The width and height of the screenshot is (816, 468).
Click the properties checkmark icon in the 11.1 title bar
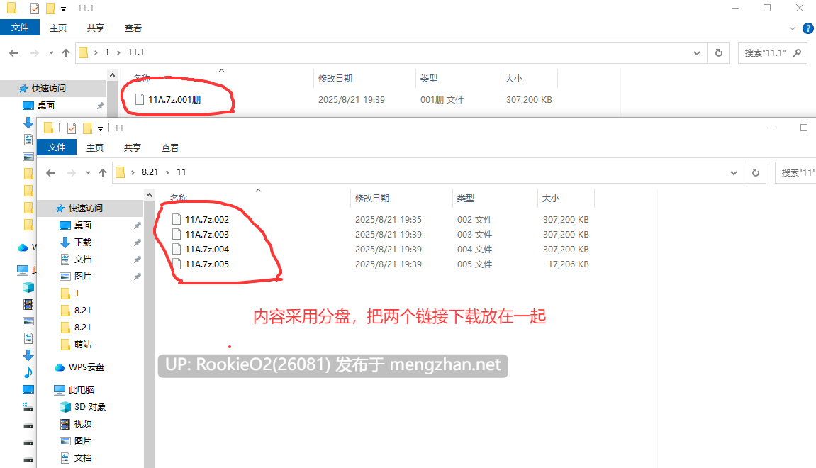pyautogui.click(x=34, y=9)
